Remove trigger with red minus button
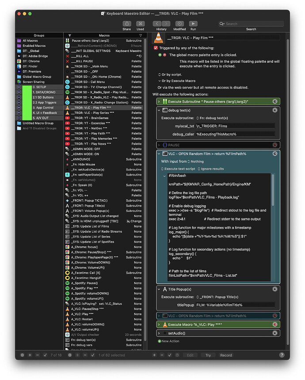This screenshot has height=380, width=305. click(x=164, y=55)
